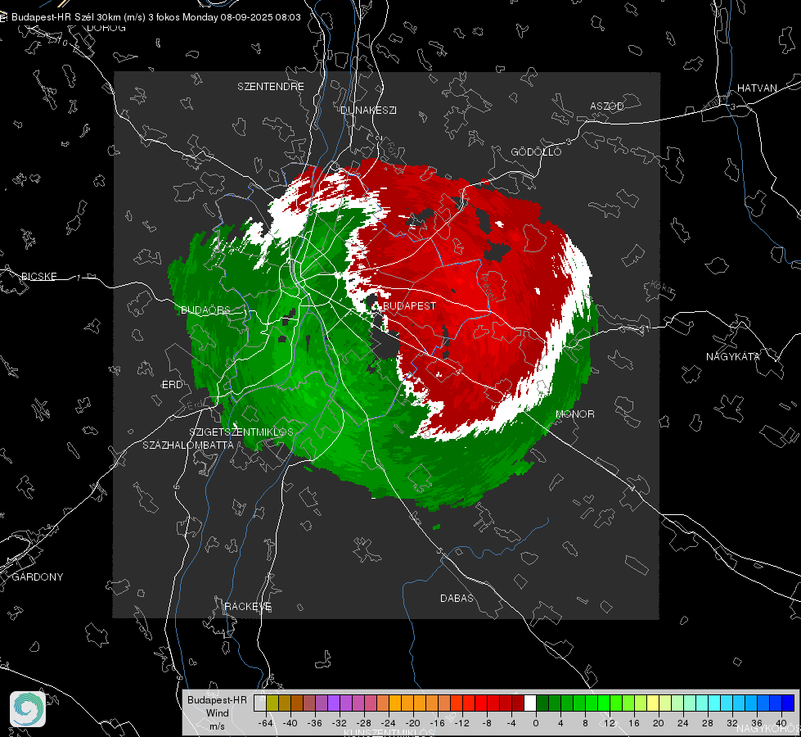The height and width of the screenshot is (737, 801).
Task: Click the HATVAN town label
Action: [x=757, y=88]
